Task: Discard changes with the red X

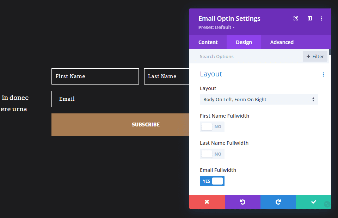Action: tap(207, 202)
